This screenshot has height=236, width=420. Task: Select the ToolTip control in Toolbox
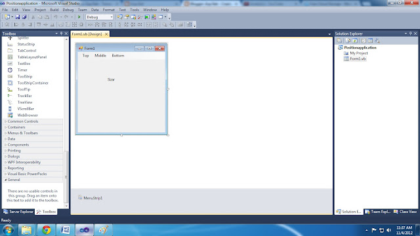point(24,89)
